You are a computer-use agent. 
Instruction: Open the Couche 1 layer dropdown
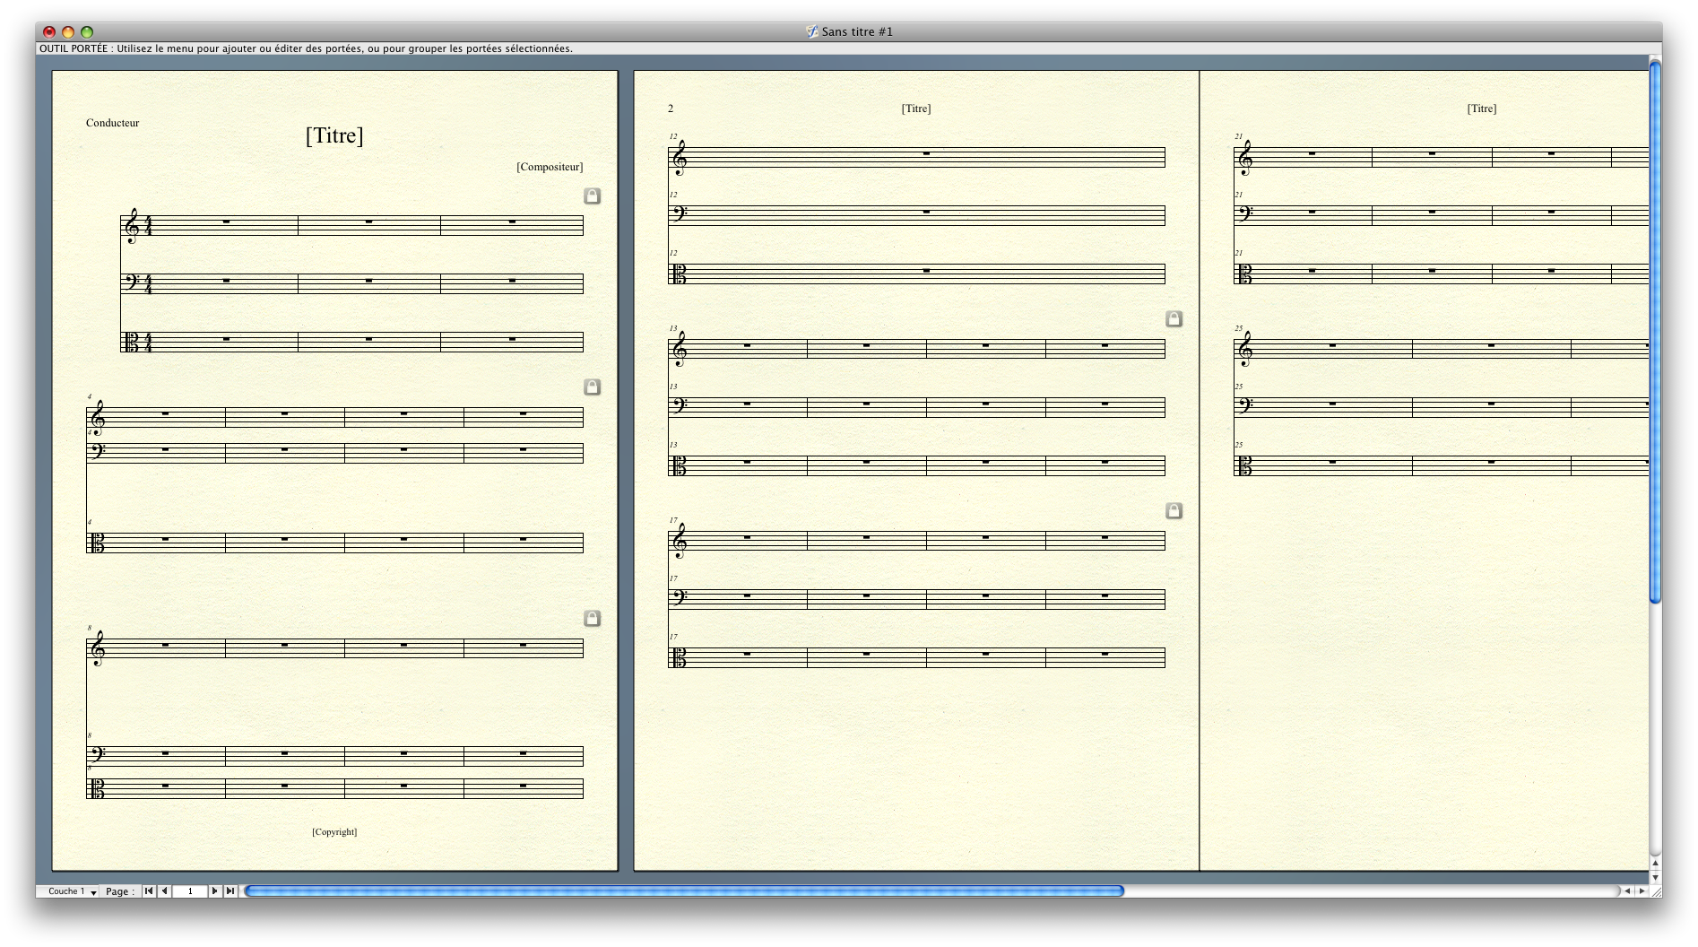(68, 891)
